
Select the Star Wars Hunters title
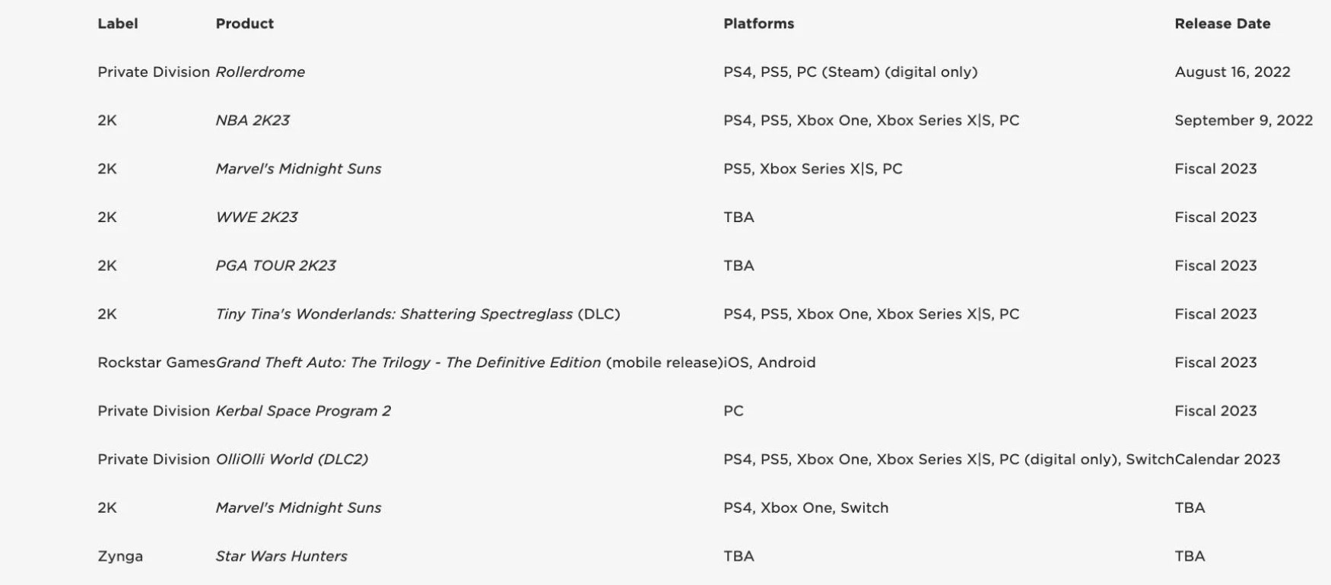[281, 556]
